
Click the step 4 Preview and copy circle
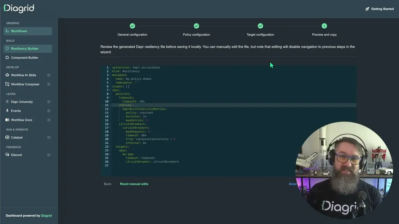[324, 26]
